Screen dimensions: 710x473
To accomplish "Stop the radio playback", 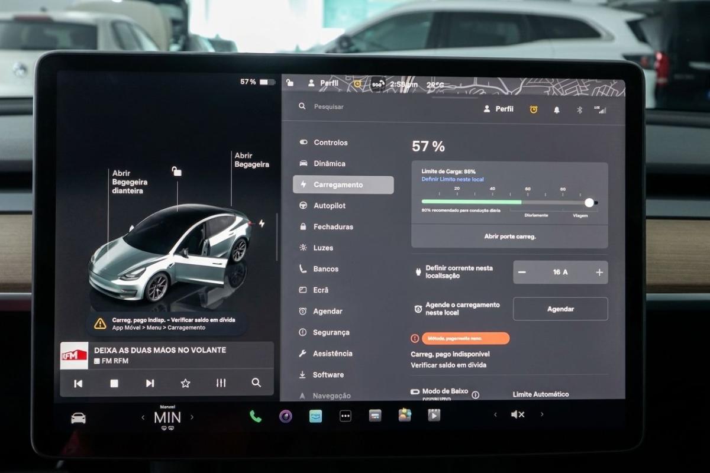I will (x=114, y=383).
